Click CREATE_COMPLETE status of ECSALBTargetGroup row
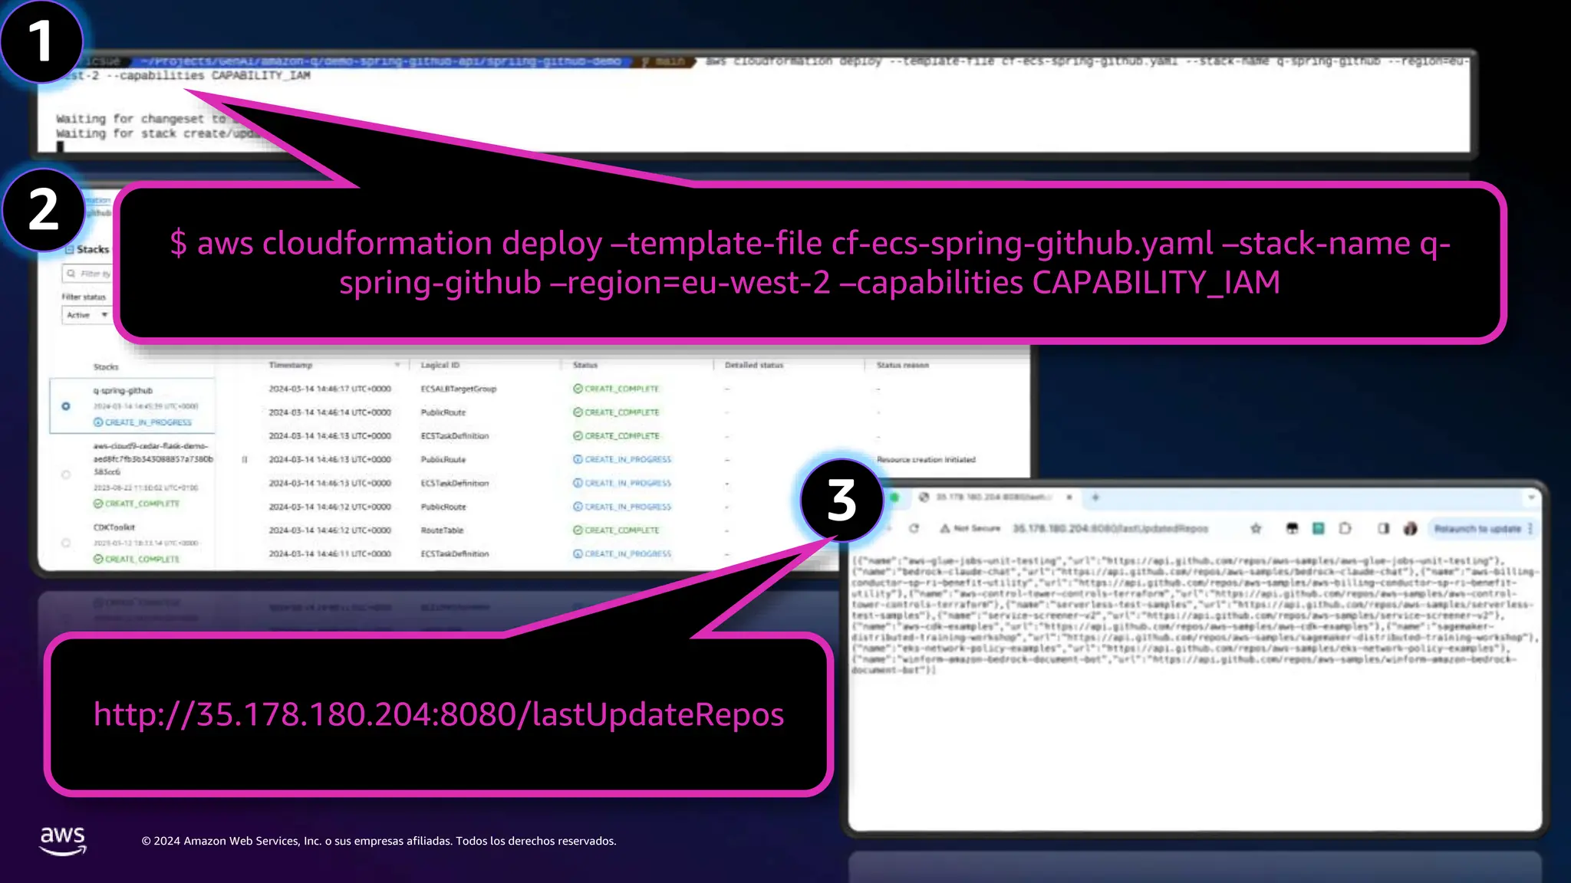Screen dimensions: 1571x883 click(616, 389)
